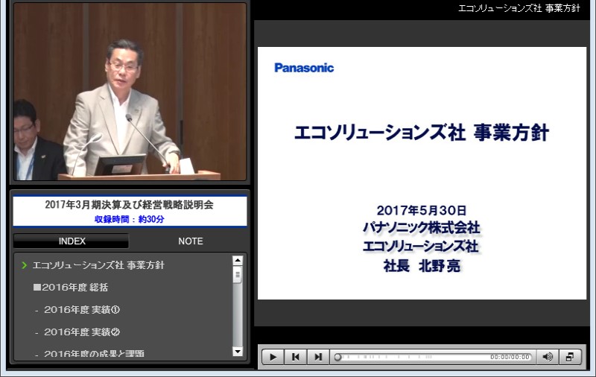Viewport: 596px width, 377px height.
Task: Jump to 2016年度 実績① chapter
Action: click(82, 310)
